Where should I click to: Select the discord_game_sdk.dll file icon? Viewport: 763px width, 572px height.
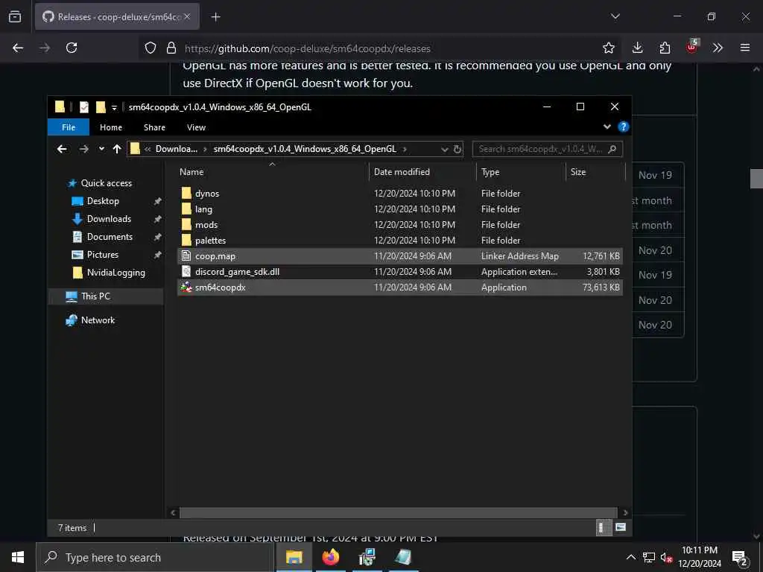pyautogui.click(x=186, y=271)
